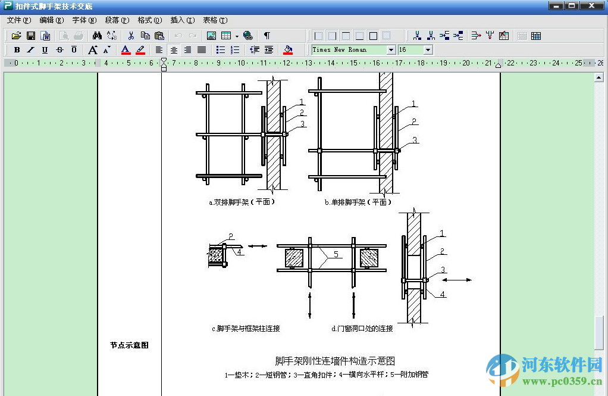Save the document with the floppy icon
The height and width of the screenshot is (396, 608).
(31, 36)
